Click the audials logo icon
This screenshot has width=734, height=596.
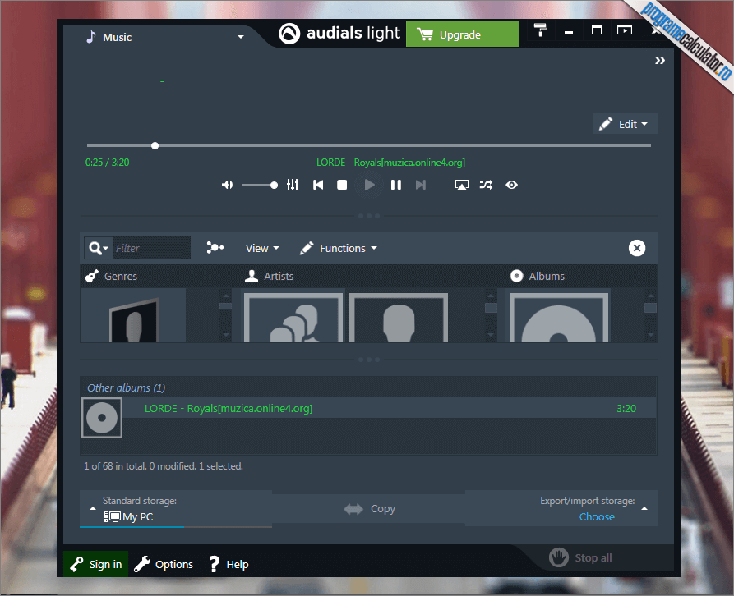[289, 34]
